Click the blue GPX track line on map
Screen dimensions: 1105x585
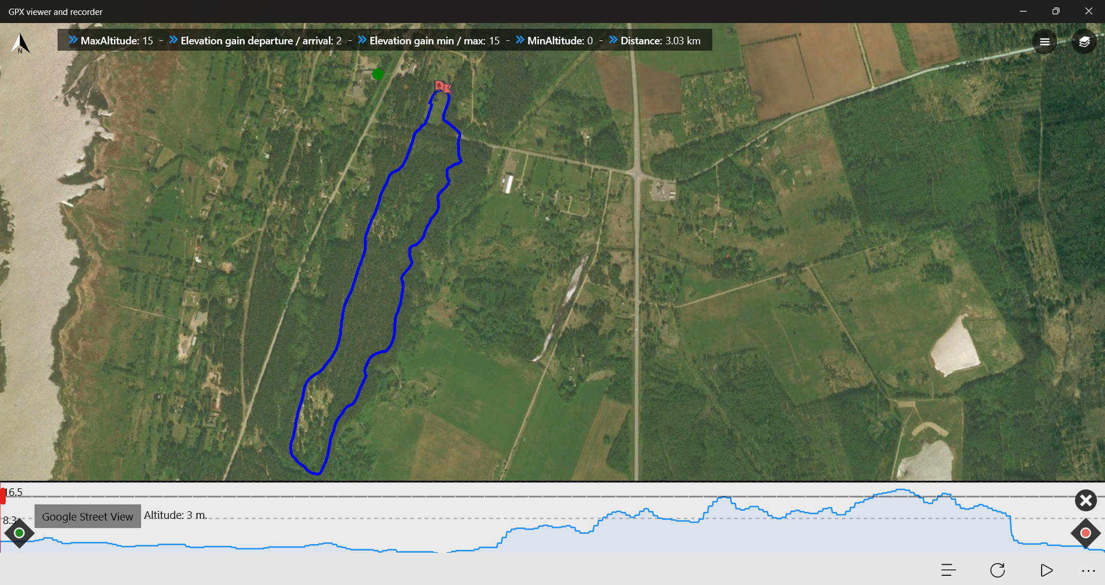click(364, 253)
